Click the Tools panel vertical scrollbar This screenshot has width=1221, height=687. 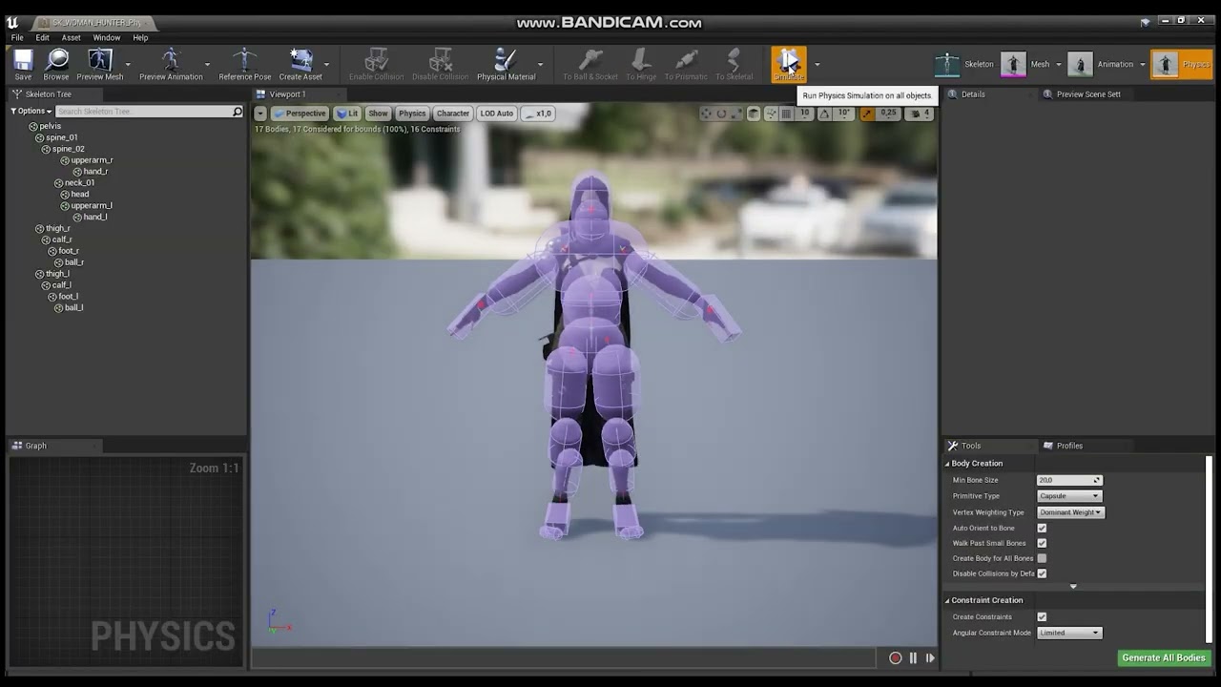1210,549
